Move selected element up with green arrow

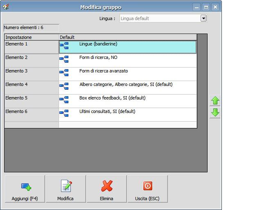pos(215,101)
